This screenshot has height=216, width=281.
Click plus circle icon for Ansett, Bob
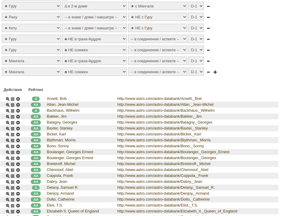pos(18,99)
